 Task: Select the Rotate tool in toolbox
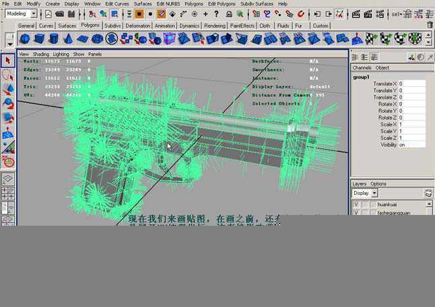pos(8,103)
